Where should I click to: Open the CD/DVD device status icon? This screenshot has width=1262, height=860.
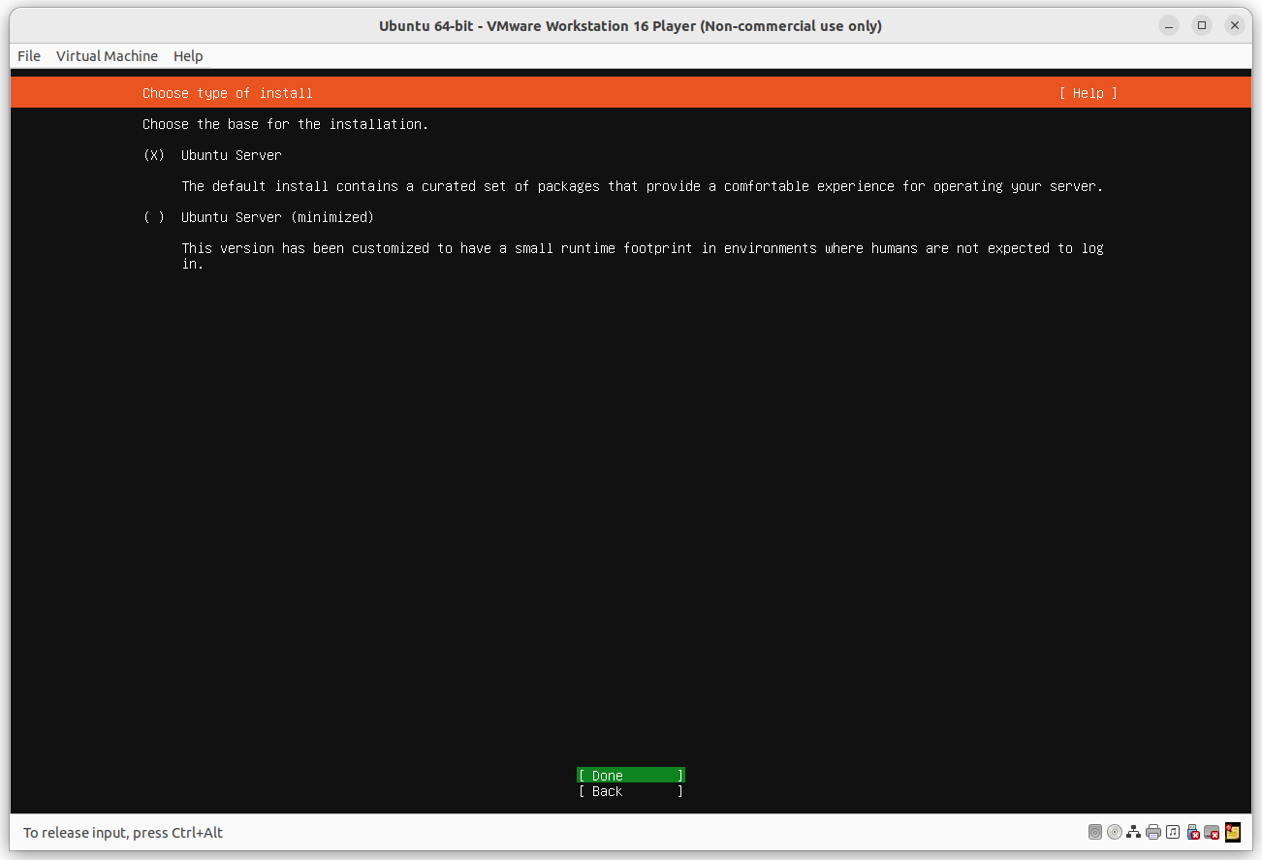click(1115, 832)
